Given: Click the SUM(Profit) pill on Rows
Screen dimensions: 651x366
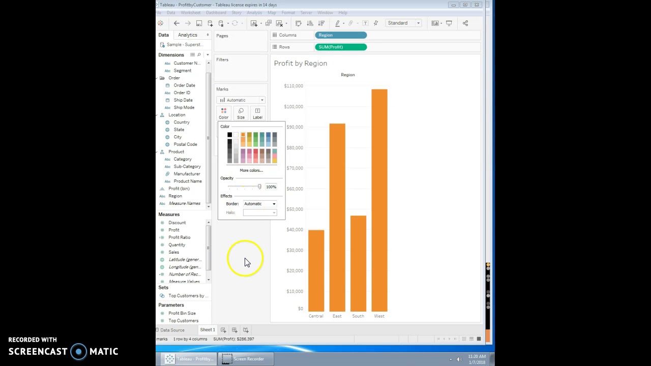Looking at the screenshot, I should pyautogui.click(x=341, y=47).
